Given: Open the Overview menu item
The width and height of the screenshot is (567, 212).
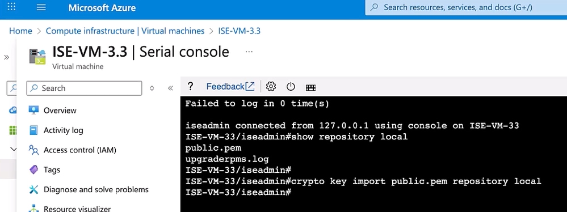Looking at the screenshot, I should [x=60, y=110].
